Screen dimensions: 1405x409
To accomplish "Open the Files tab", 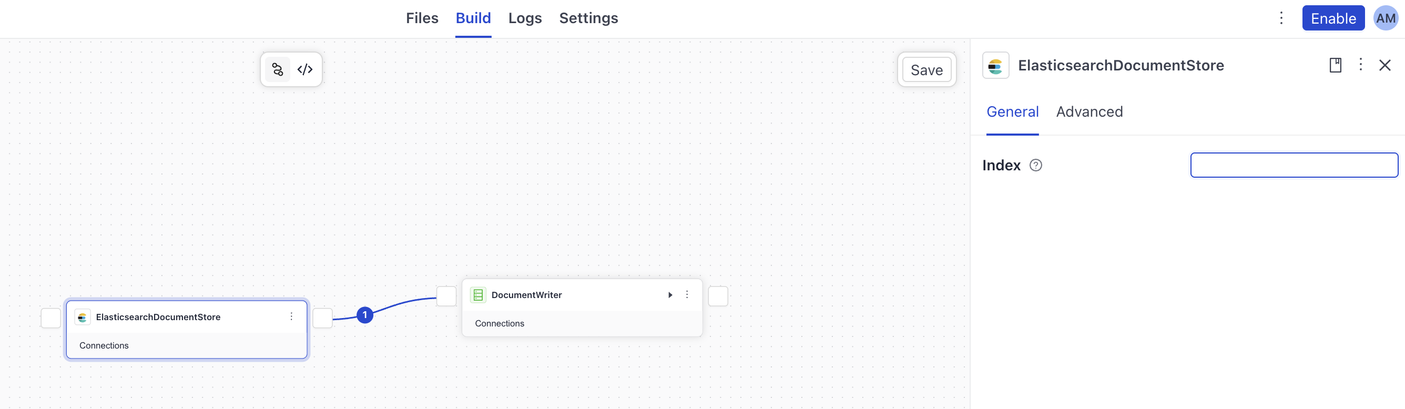I will tap(422, 18).
